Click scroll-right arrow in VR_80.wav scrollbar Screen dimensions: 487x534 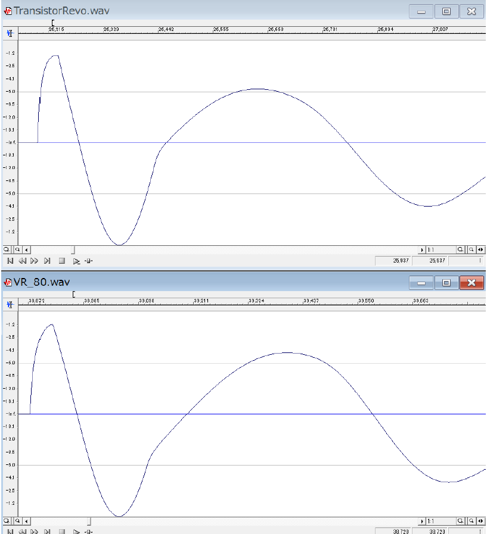423,521
